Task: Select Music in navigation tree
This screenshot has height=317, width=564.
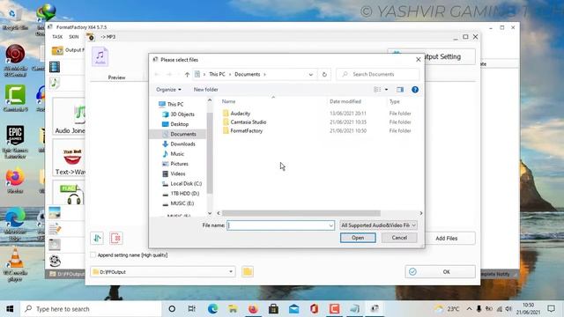Action: (x=177, y=154)
